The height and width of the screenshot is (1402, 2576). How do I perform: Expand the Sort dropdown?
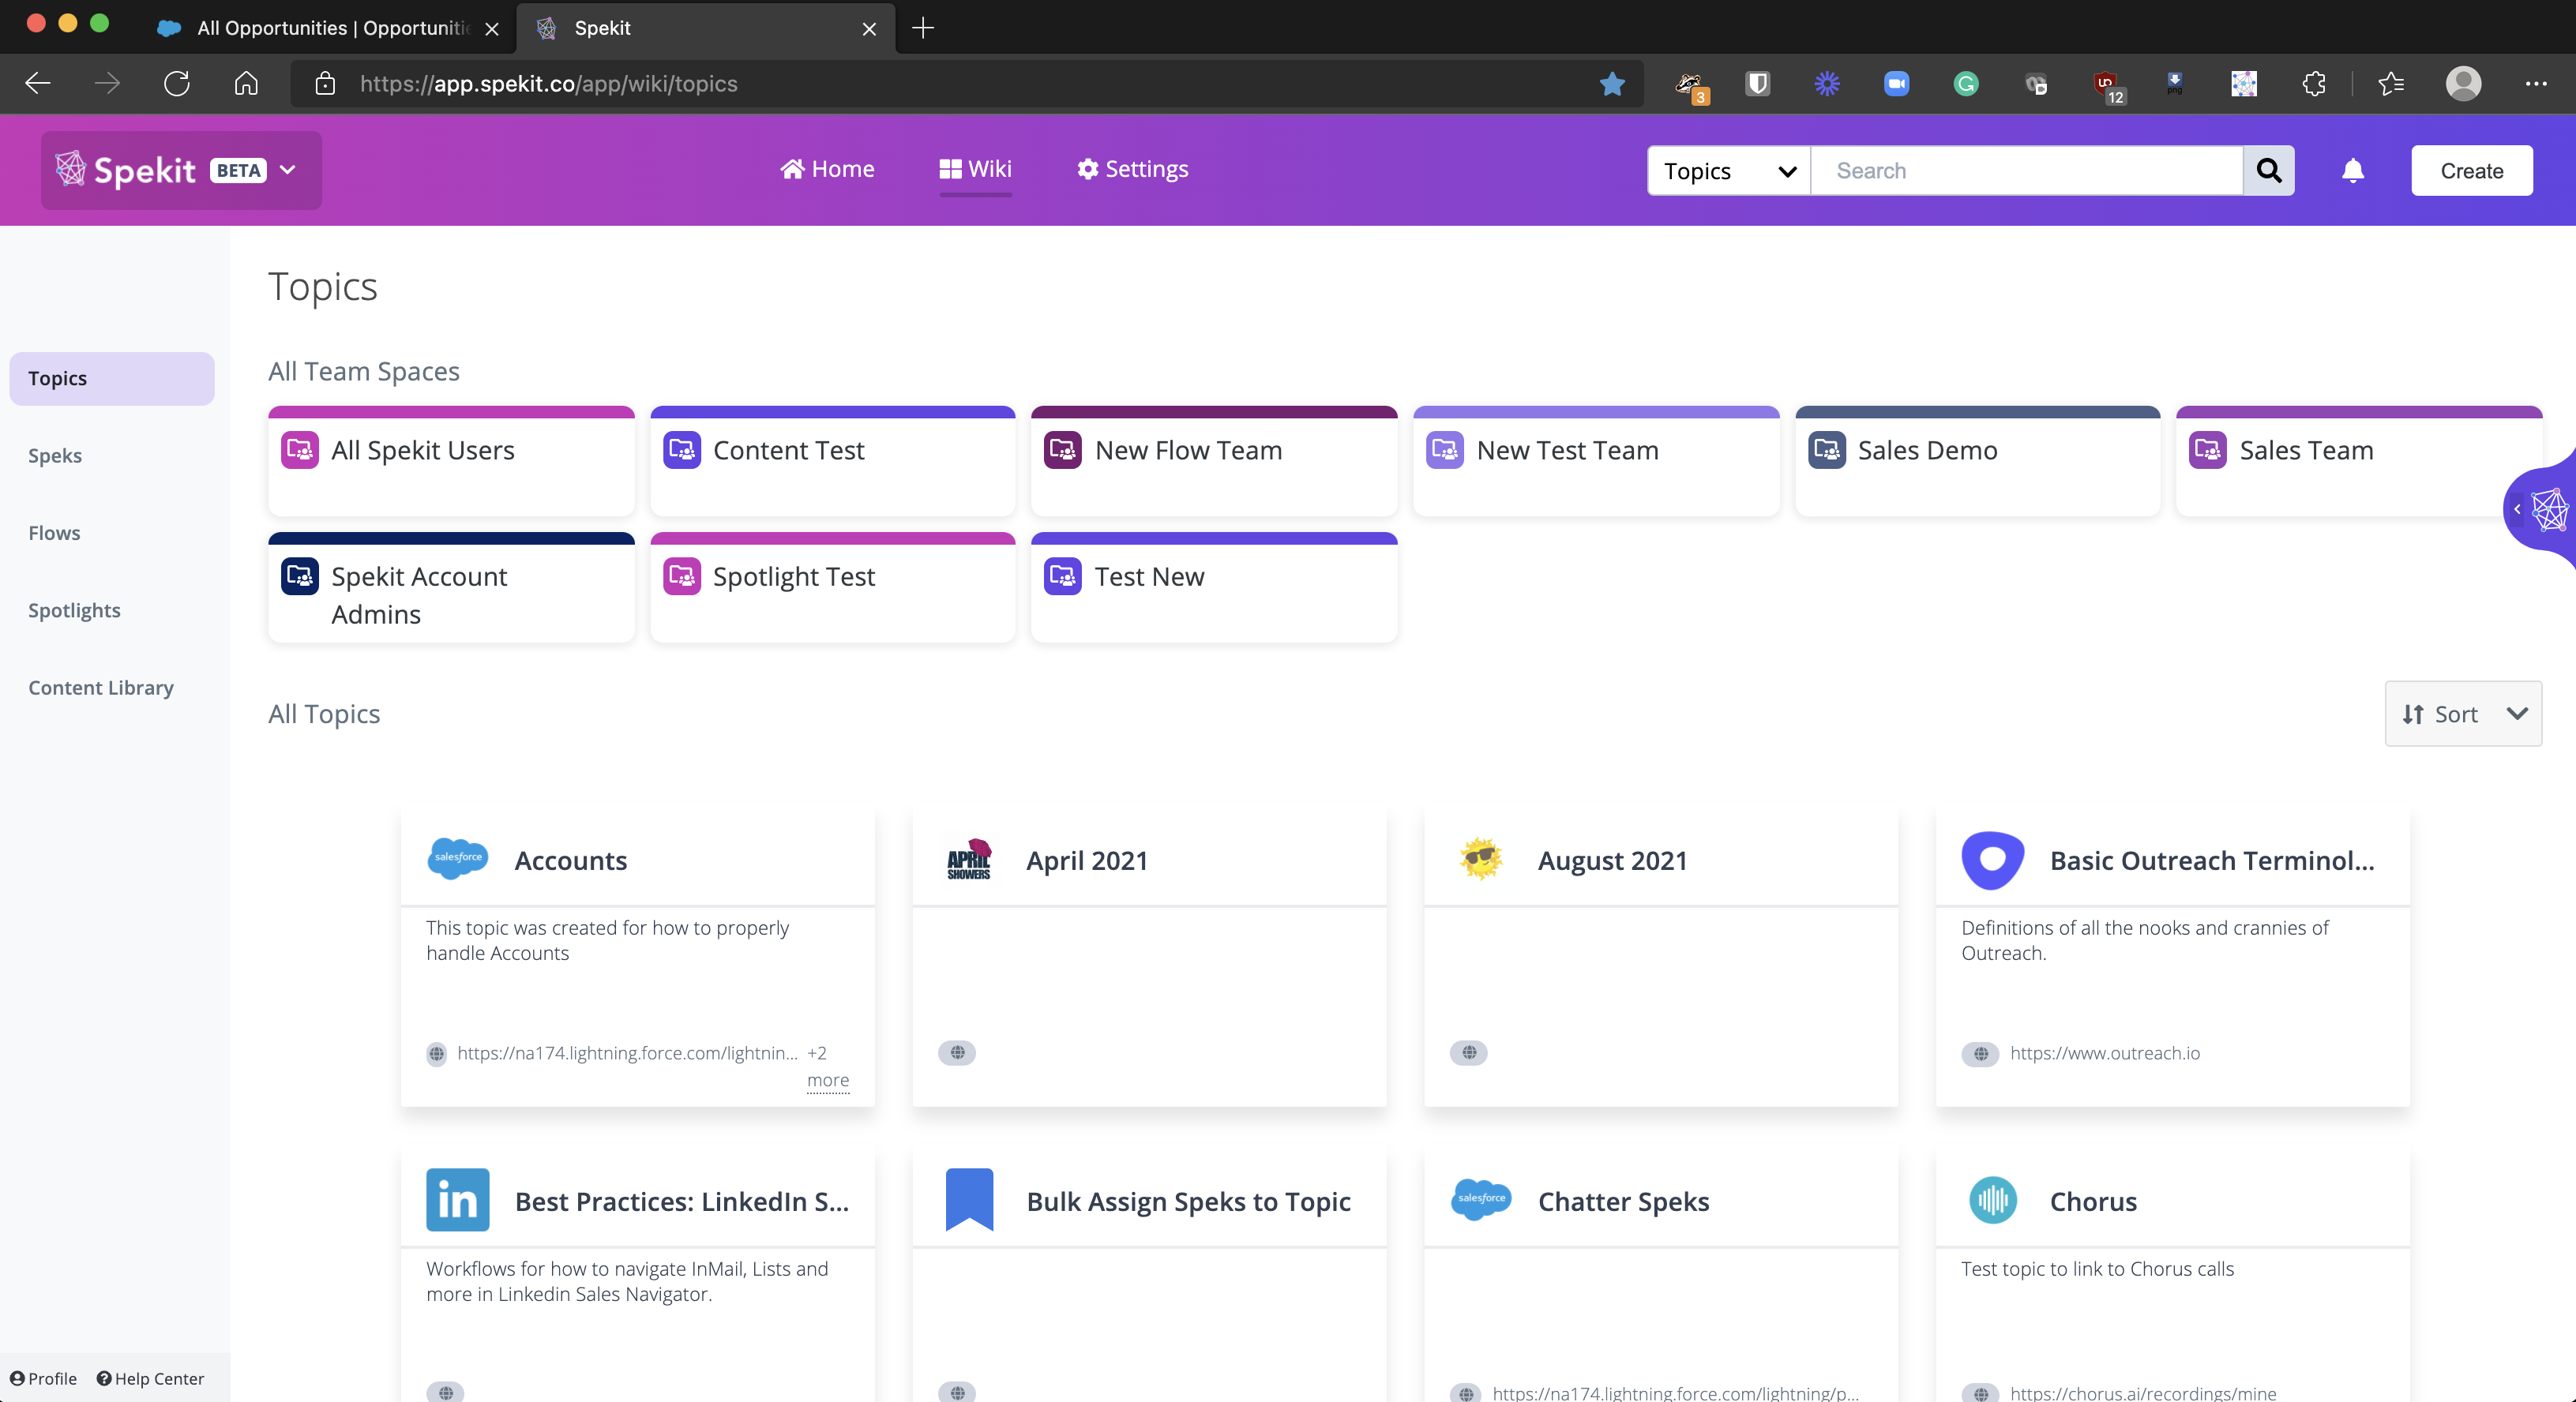pyautogui.click(x=2462, y=714)
